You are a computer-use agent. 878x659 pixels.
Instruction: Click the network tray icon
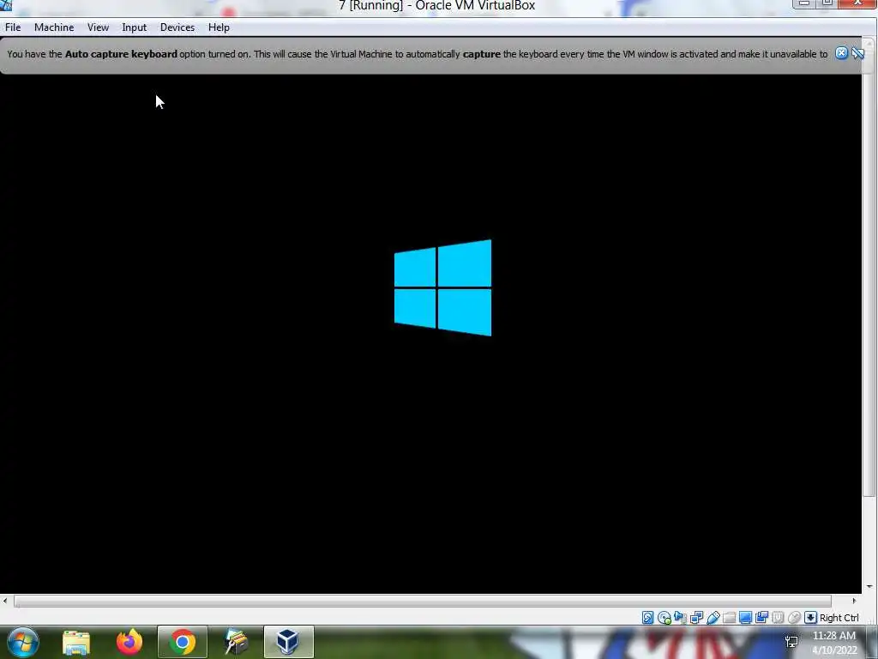click(x=791, y=642)
